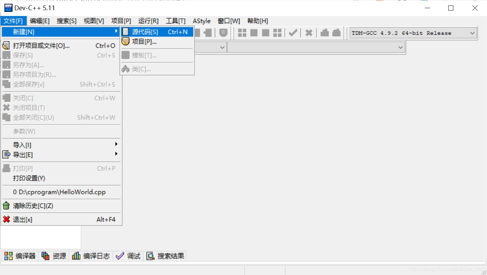
Task: Click 关闭[C] menu item
Action: tap(61, 98)
